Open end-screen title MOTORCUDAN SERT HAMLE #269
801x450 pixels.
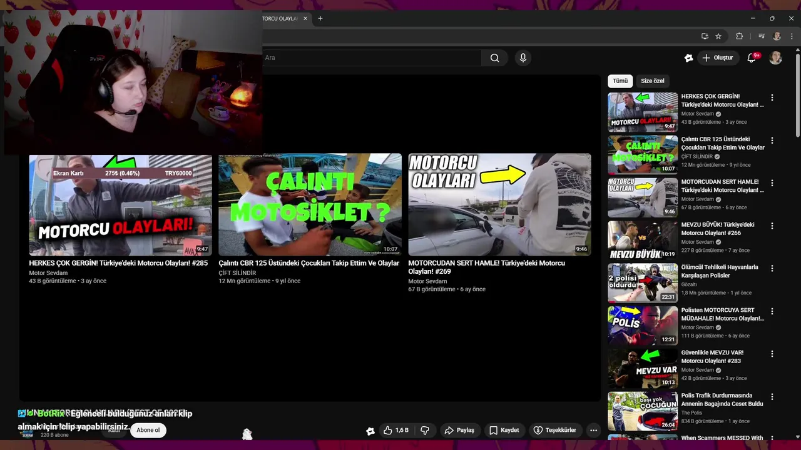(x=487, y=267)
